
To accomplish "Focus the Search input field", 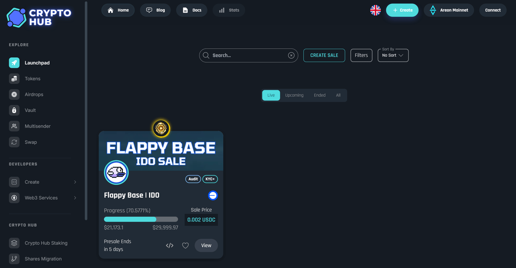I will (249, 56).
